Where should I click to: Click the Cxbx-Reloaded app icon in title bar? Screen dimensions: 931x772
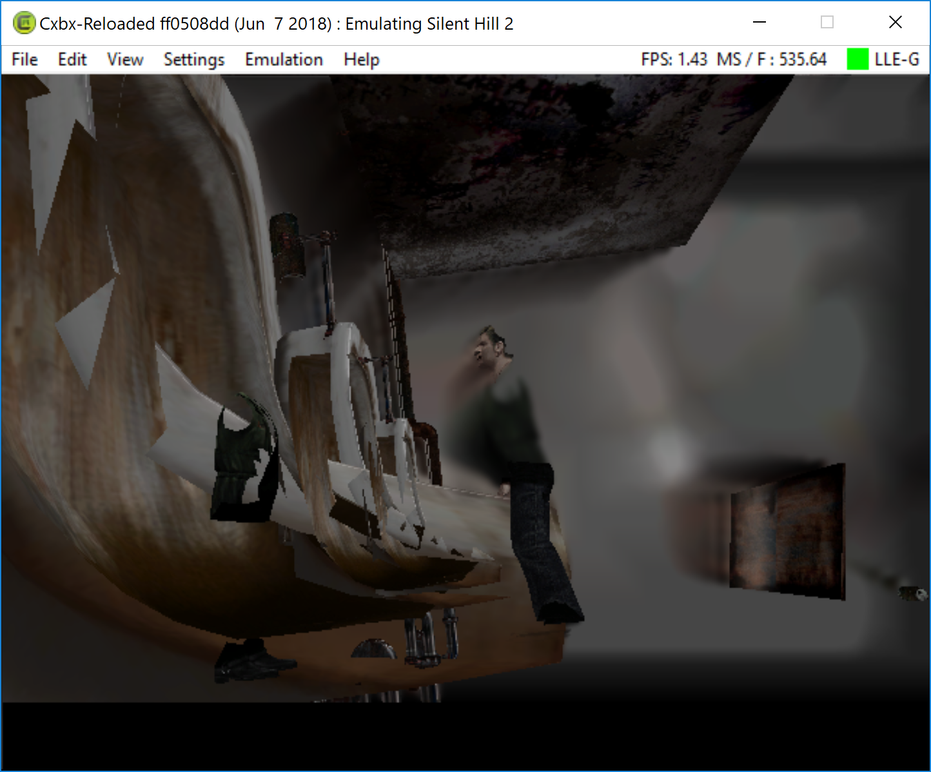24,23
